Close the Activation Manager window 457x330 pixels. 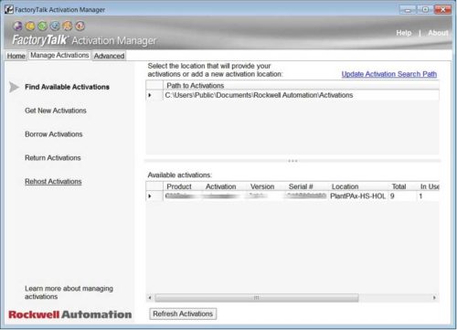442,10
